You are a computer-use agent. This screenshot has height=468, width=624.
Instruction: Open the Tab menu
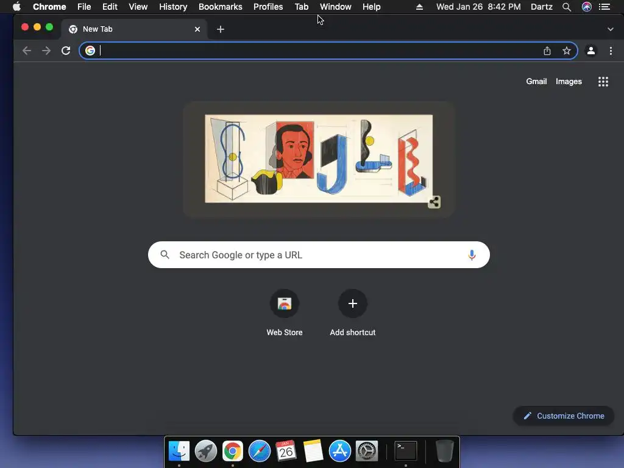302,7
